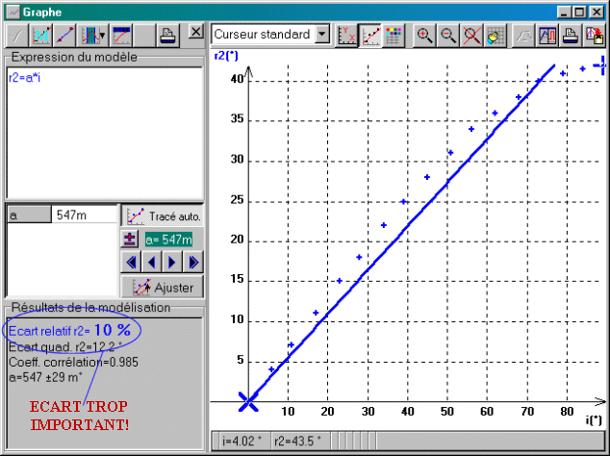Click the crossed-out magnifier reset zoom icon
Viewport: 610px width, 456px height.
471,35
